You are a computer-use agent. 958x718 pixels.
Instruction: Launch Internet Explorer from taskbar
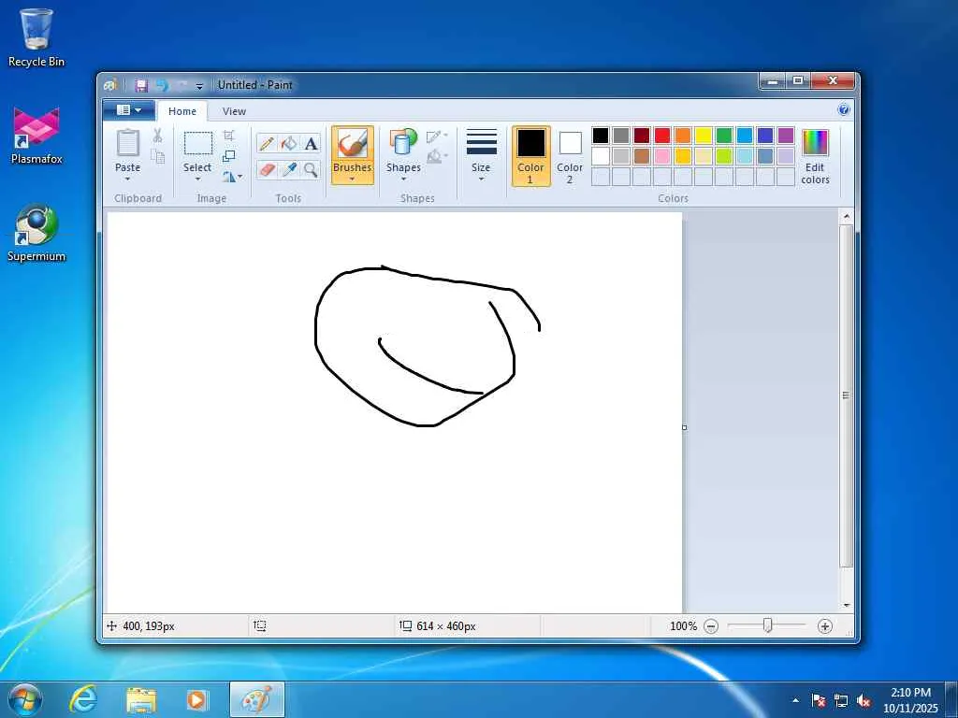(x=82, y=699)
